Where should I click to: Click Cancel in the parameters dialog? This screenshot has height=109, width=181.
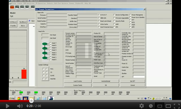click(x=133, y=85)
